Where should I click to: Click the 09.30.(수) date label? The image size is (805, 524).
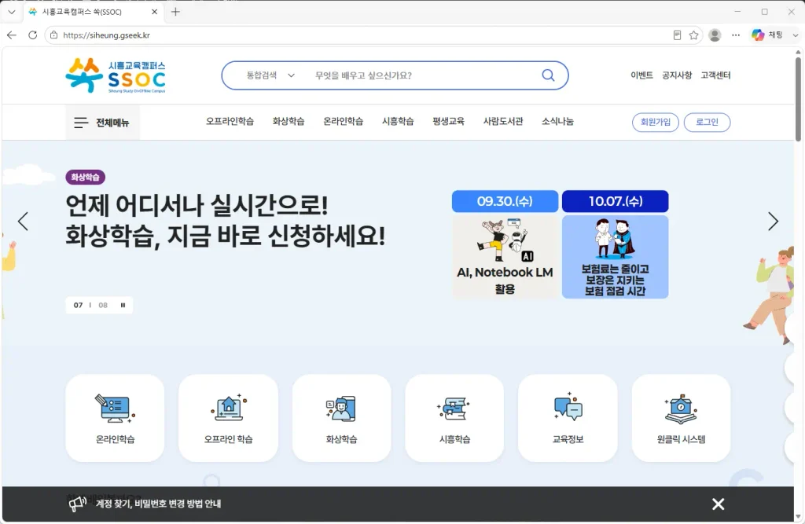(505, 201)
